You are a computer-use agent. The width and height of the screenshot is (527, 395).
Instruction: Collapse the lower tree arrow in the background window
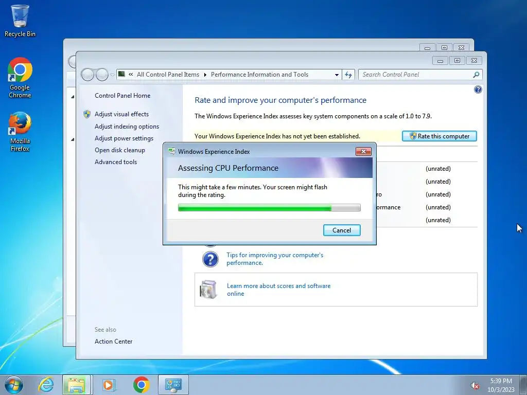(73, 139)
